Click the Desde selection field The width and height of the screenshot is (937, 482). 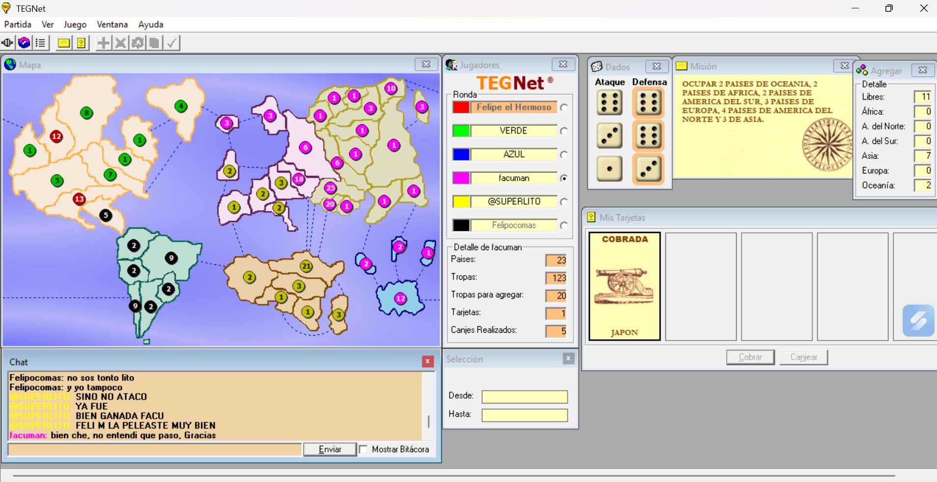point(524,397)
